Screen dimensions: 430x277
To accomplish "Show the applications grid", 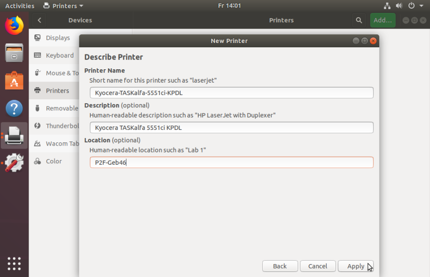I will point(14,264).
